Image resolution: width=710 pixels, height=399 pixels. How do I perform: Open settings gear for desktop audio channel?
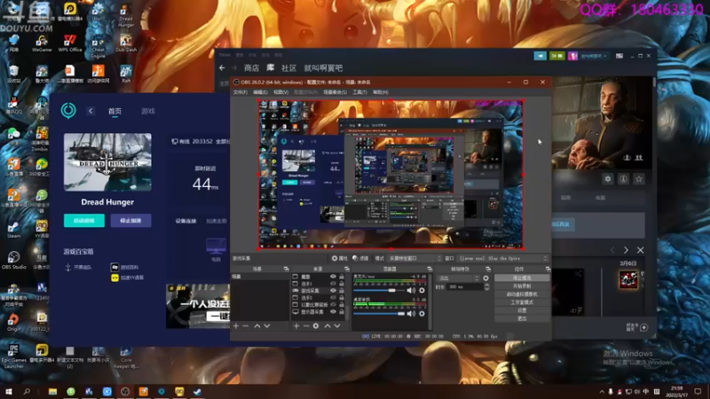click(422, 314)
